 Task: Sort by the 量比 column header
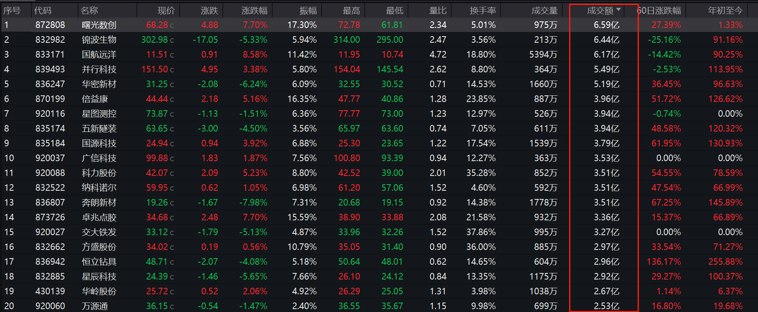click(x=437, y=11)
